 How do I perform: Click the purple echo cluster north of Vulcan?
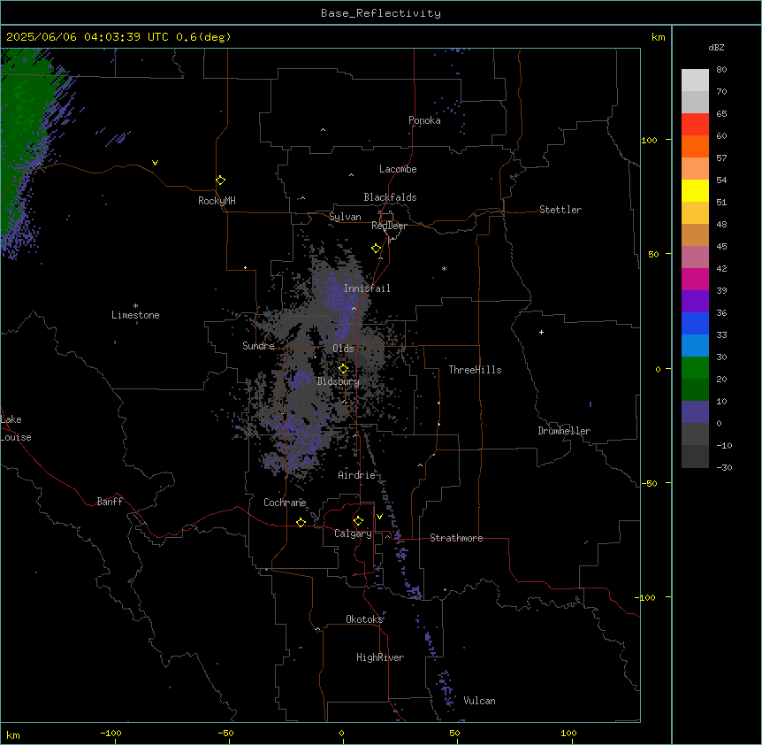coord(446,688)
